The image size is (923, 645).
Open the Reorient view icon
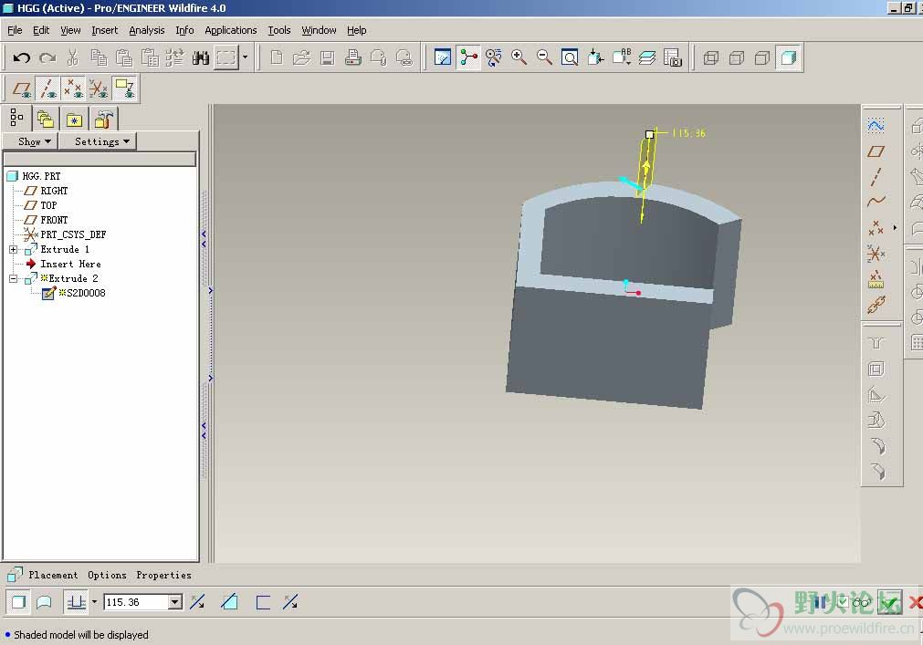(x=596, y=57)
